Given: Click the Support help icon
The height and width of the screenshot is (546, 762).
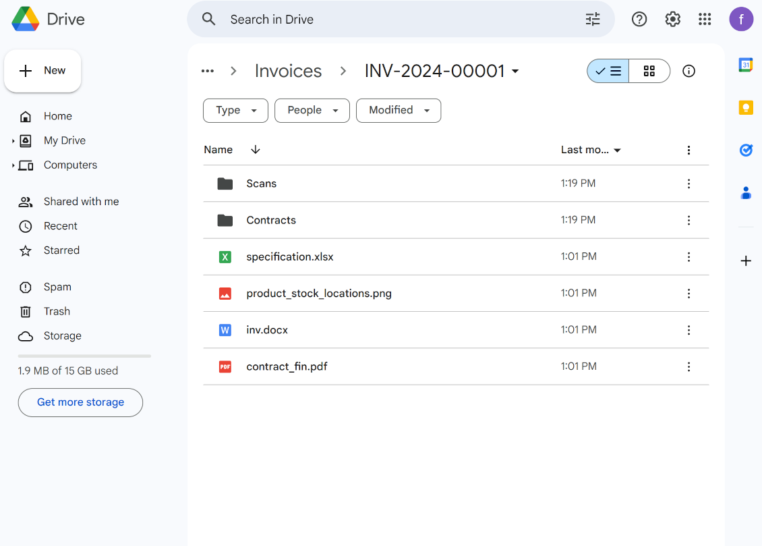Looking at the screenshot, I should pos(639,20).
